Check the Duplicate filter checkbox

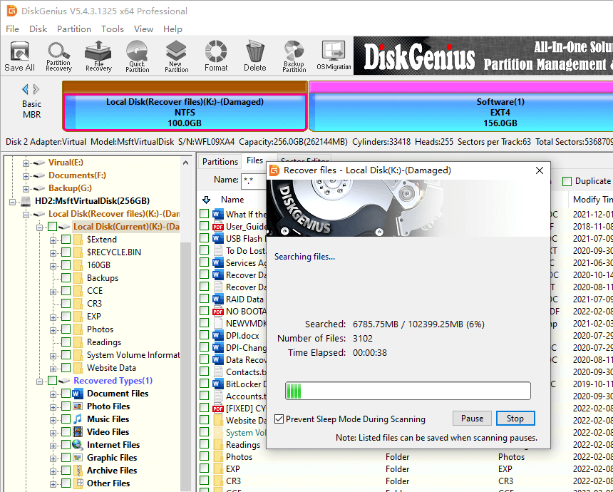click(x=567, y=181)
